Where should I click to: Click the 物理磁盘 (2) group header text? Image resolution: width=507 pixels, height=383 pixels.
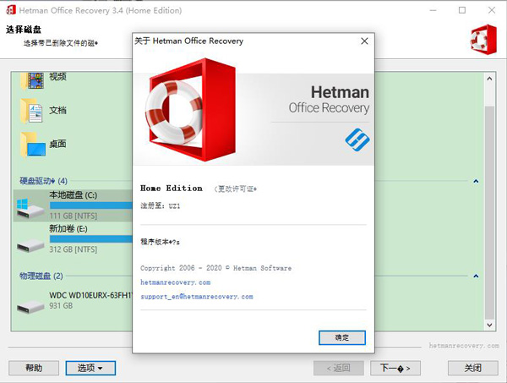[x=41, y=276]
